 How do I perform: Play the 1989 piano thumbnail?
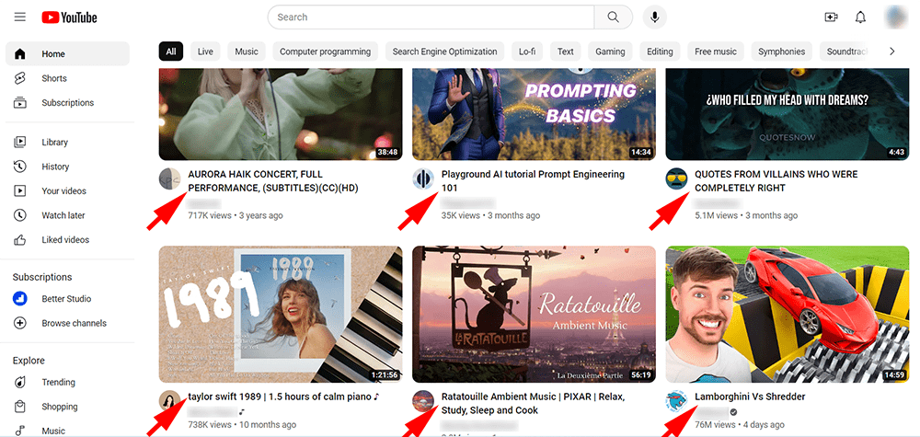coord(281,315)
